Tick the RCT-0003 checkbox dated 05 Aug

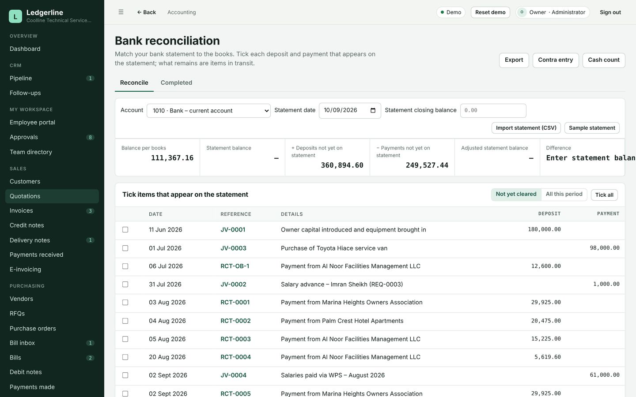125,339
